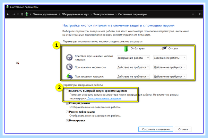Click От сети column header text
This screenshot has width=208, height=138.
click(173, 48)
